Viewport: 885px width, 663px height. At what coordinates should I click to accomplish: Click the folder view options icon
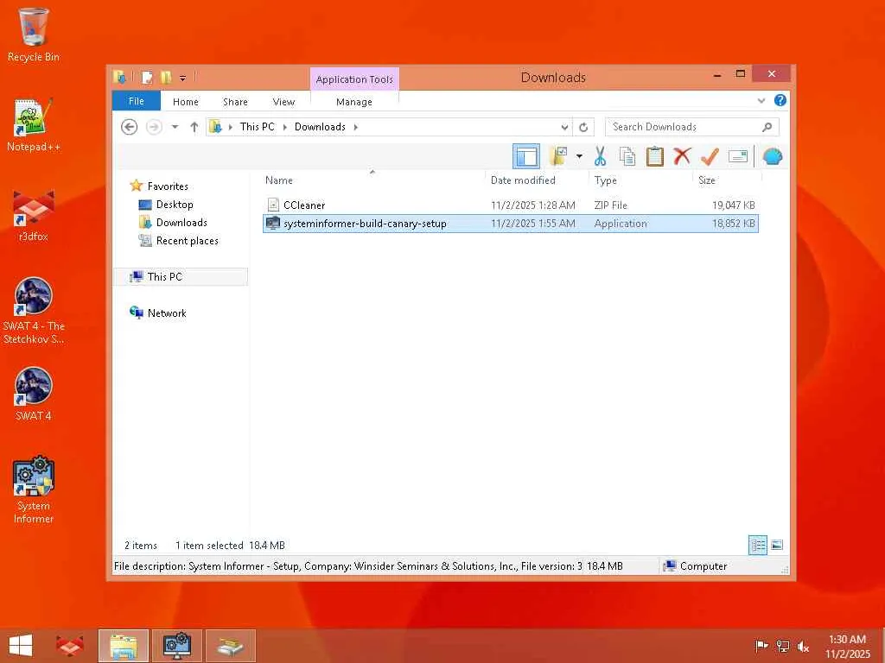click(558, 156)
